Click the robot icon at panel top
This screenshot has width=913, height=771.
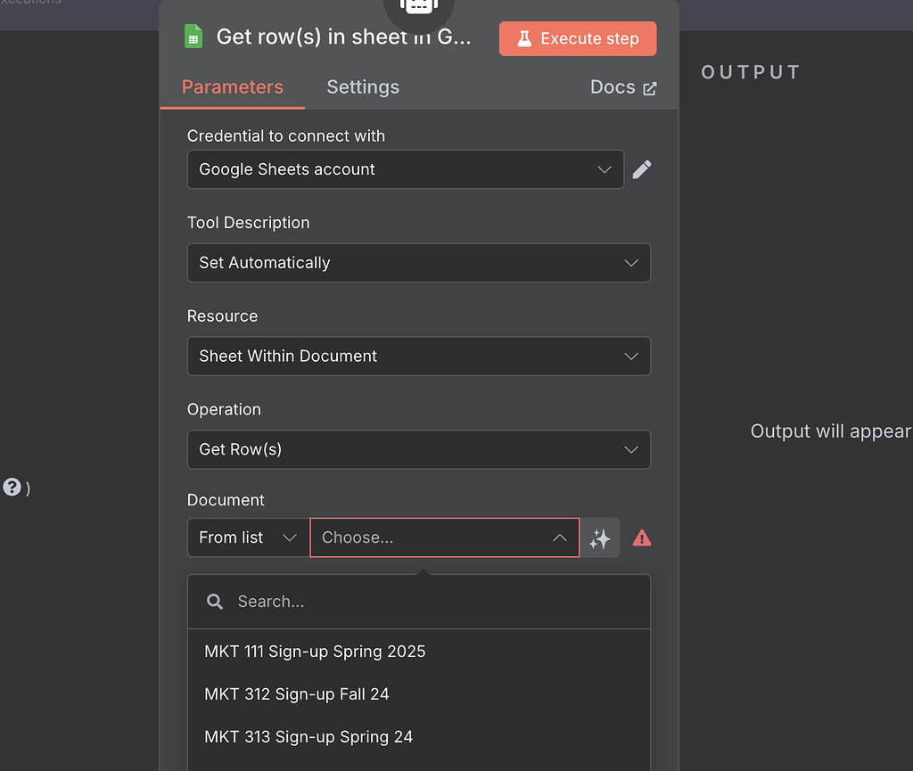[418, 7]
